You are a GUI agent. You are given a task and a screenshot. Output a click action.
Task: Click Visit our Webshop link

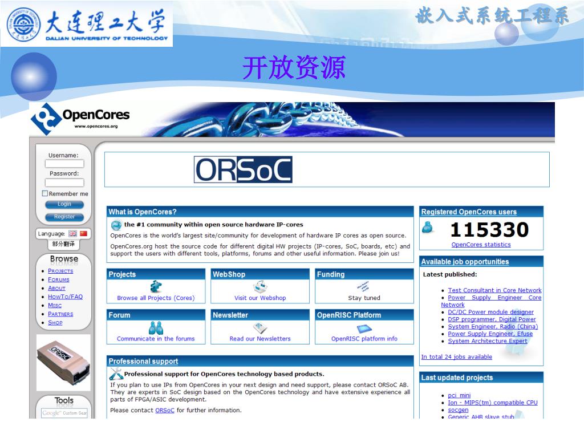260,298
